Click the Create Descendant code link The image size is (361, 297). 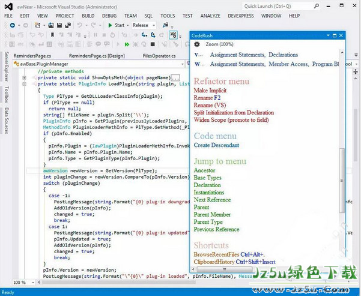[x=216, y=145]
